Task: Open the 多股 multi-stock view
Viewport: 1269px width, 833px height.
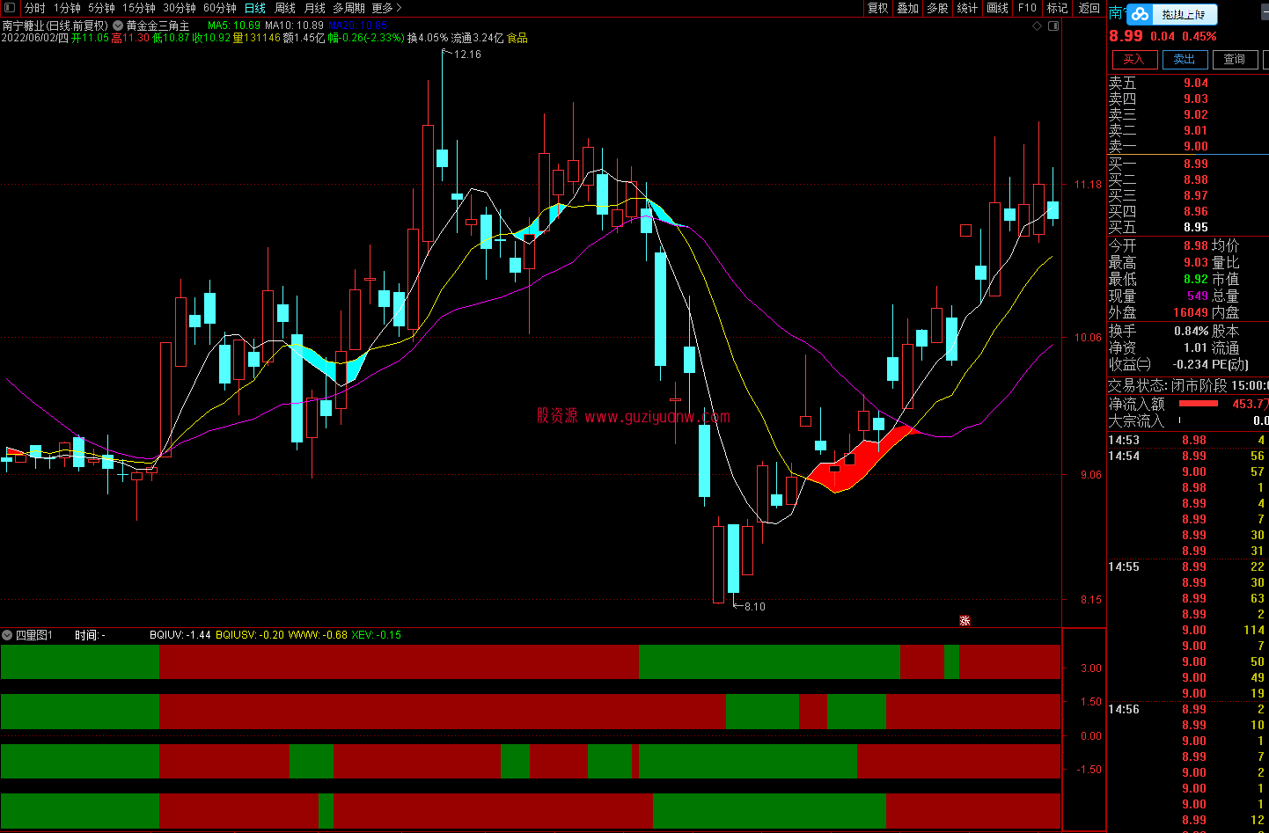Action: pos(937,8)
